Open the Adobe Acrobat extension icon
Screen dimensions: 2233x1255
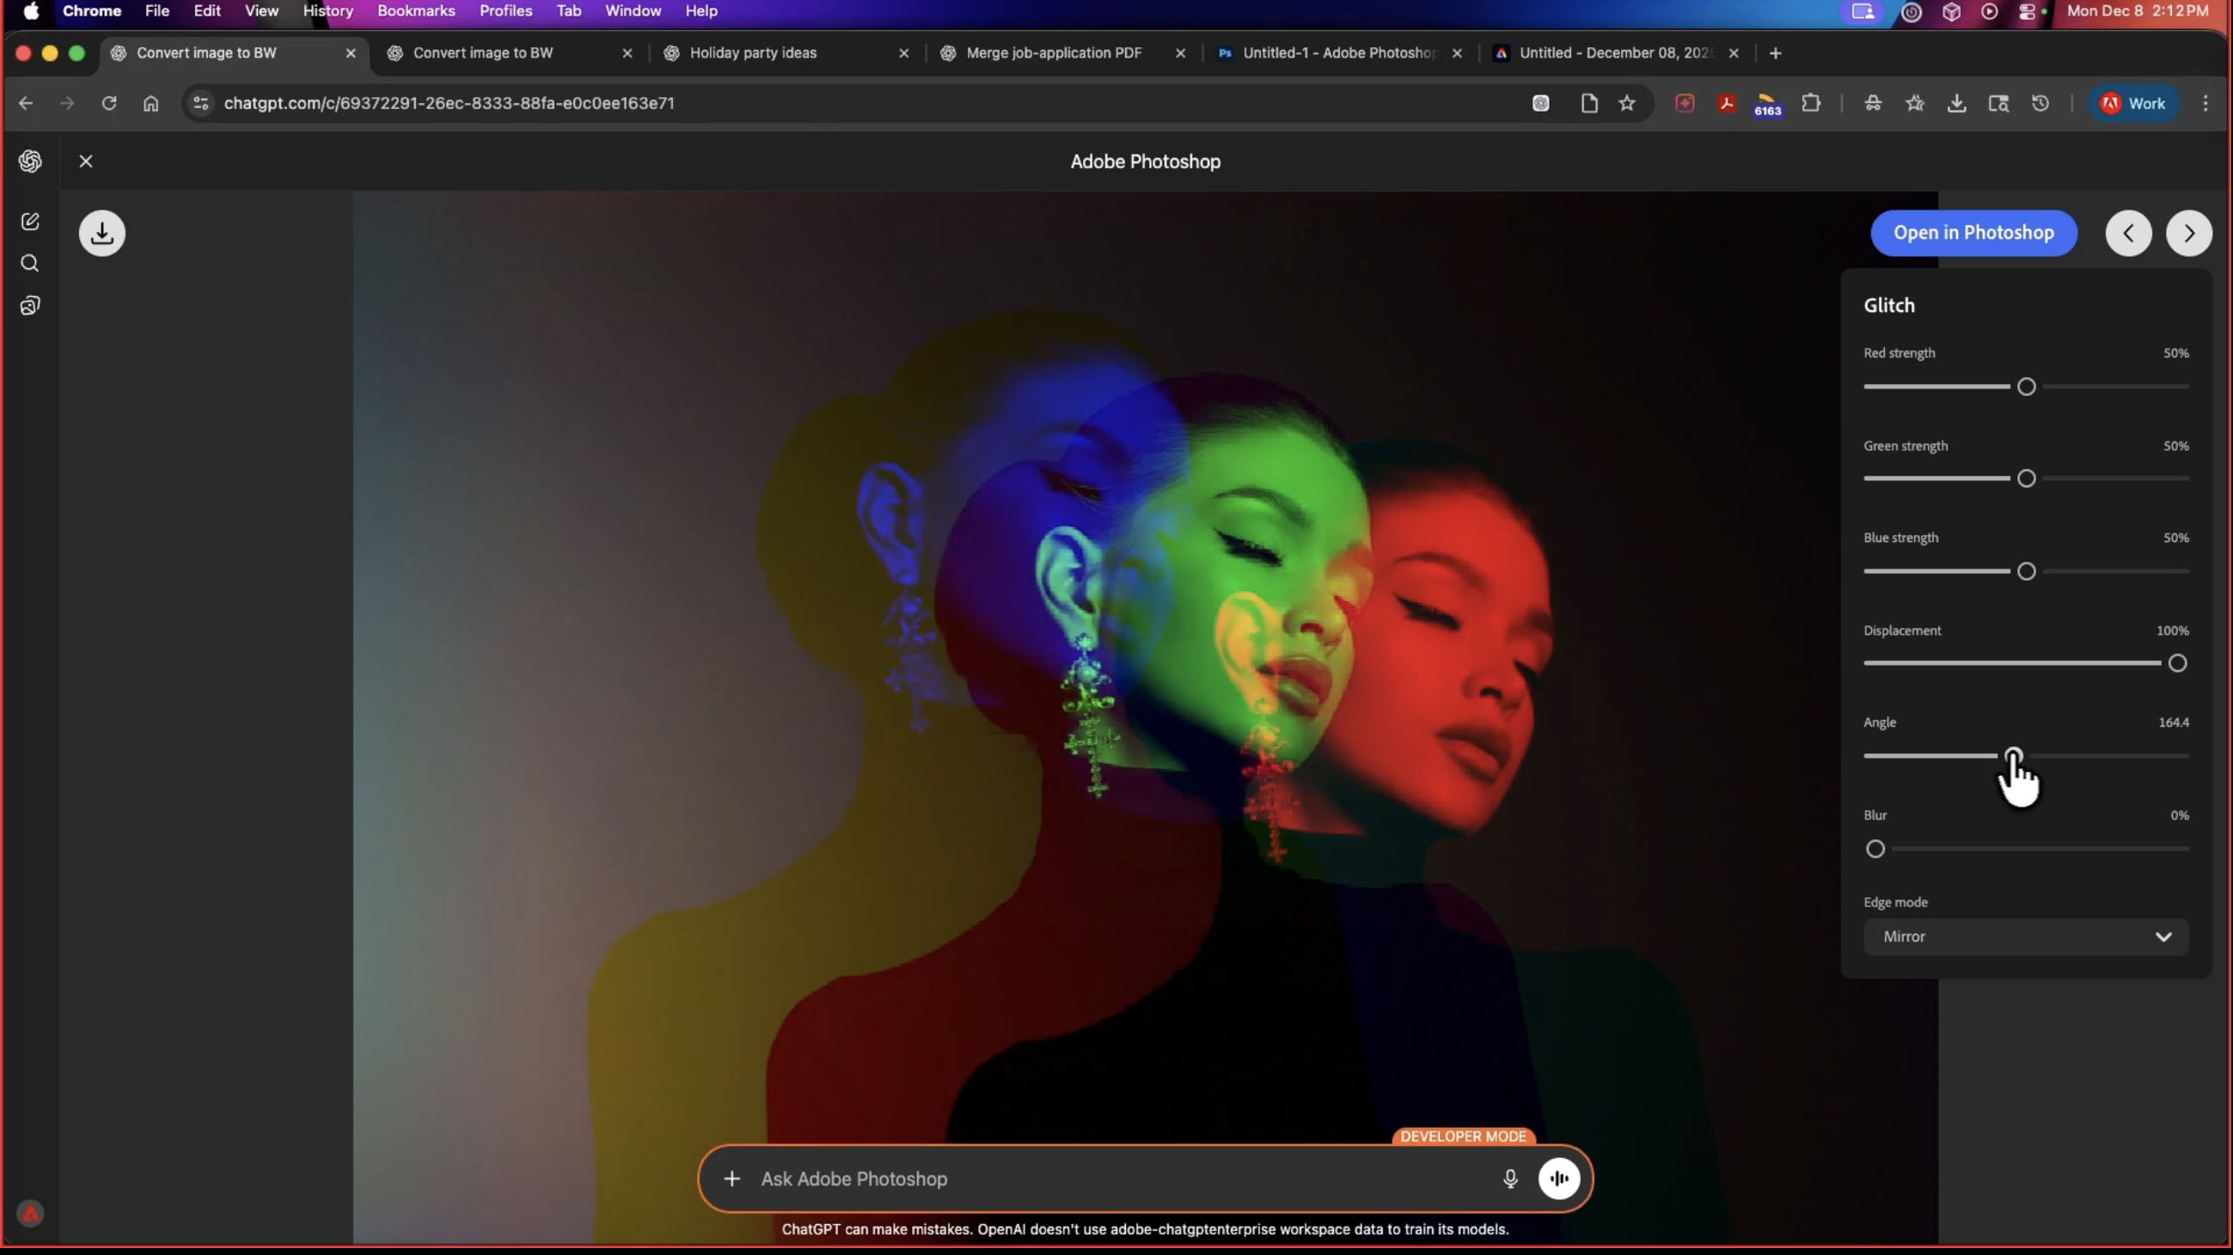1726,103
